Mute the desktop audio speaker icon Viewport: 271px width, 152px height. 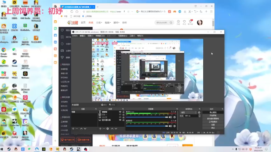(x=171, y=126)
